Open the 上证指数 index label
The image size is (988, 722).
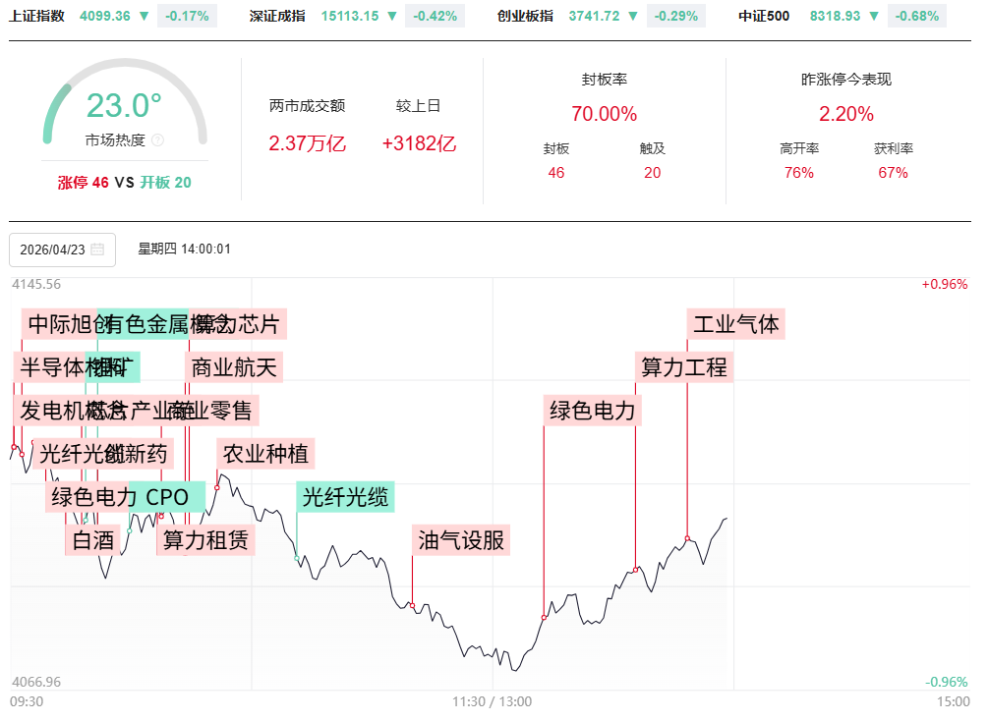[37, 17]
